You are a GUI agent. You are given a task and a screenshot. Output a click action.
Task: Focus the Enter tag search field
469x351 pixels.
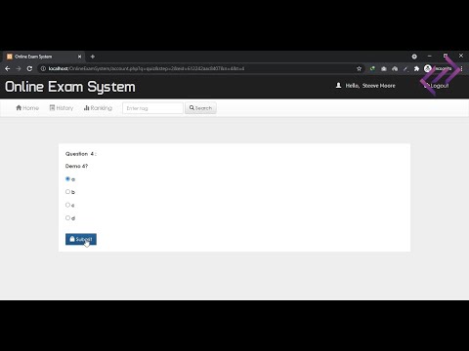click(x=152, y=108)
